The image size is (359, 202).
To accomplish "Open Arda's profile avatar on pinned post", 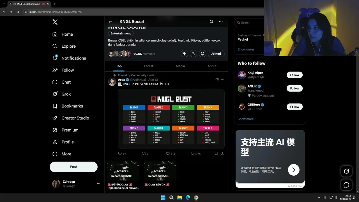I will 112,82.
